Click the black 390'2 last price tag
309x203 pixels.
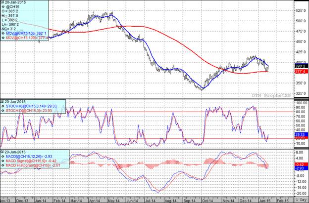click(301, 66)
